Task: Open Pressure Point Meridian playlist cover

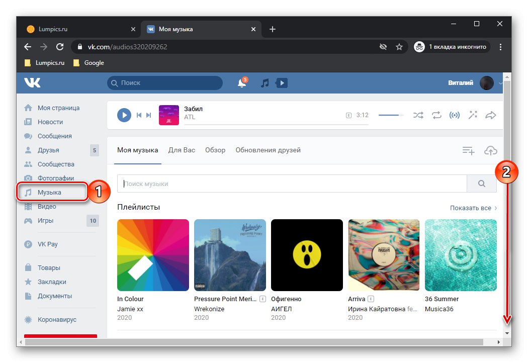Action: [230, 255]
